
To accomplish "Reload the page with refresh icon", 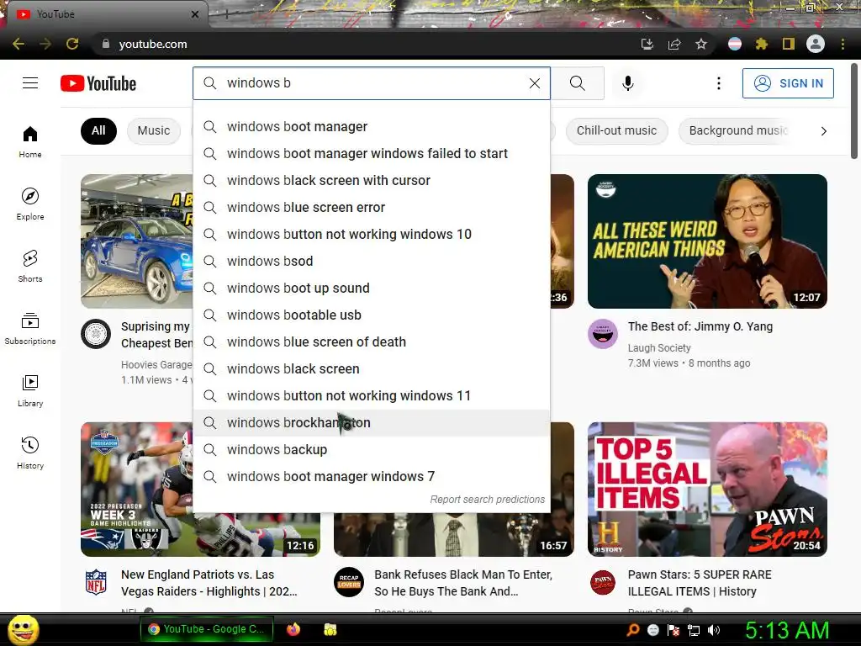I will (x=72, y=44).
